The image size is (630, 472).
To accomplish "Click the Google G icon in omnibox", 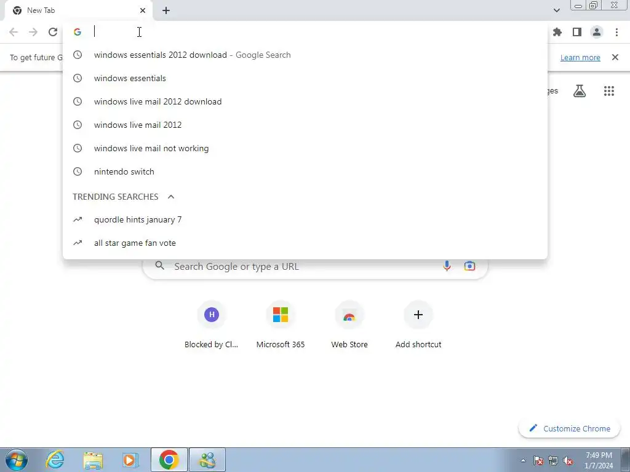I will point(78,32).
